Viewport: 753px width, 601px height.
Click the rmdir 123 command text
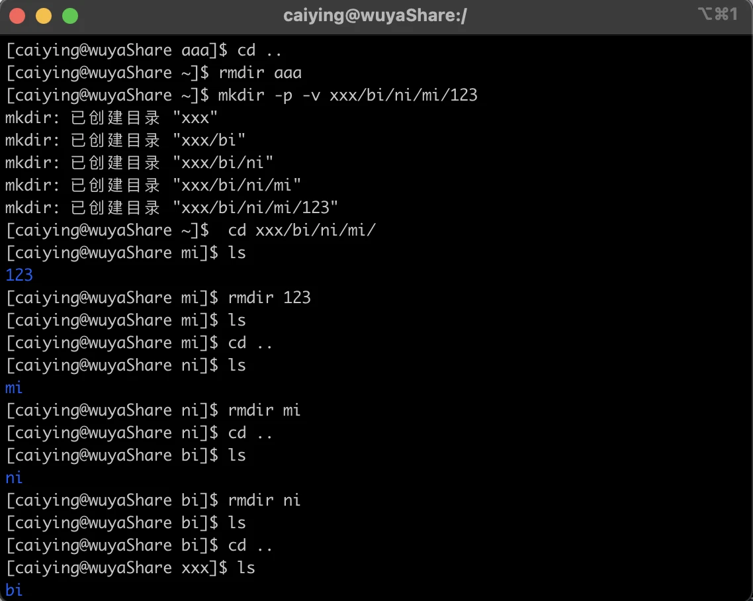pos(269,298)
